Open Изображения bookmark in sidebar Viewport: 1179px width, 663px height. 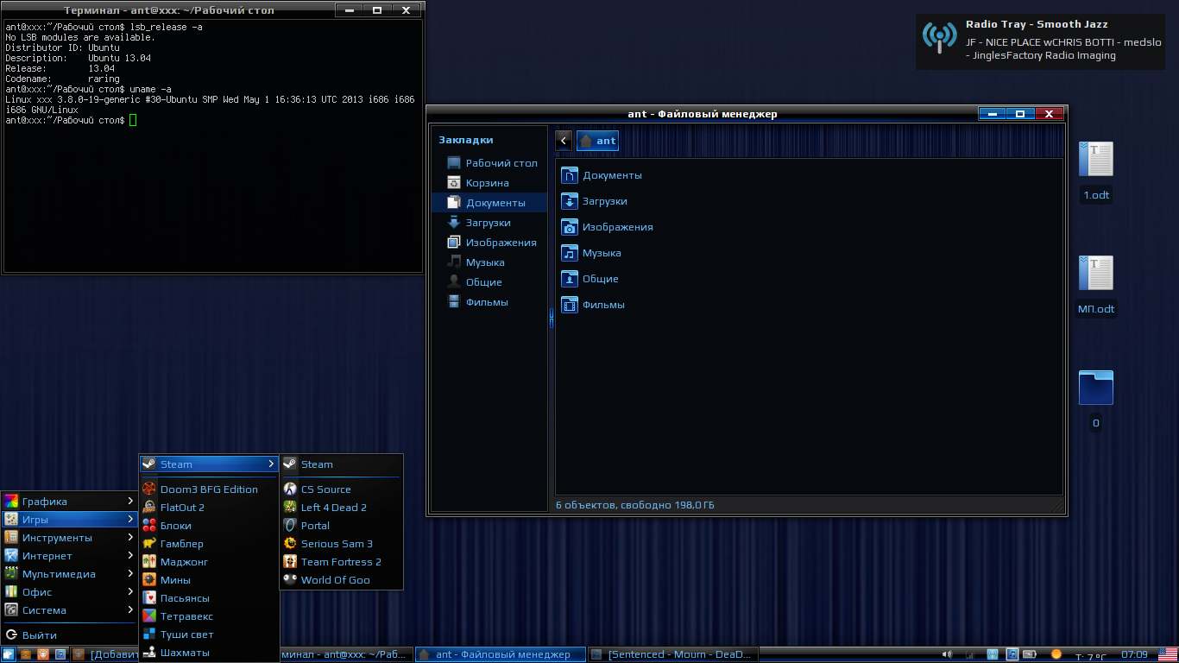(x=489, y=243)
